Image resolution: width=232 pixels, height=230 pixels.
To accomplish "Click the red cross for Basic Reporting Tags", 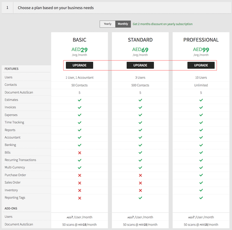I will click(80, 198).
